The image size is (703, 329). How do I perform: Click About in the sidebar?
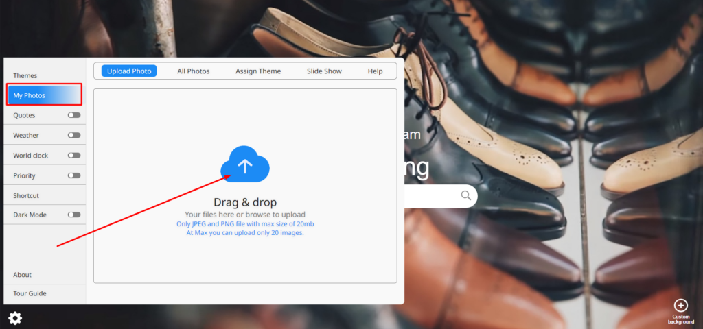23,275
